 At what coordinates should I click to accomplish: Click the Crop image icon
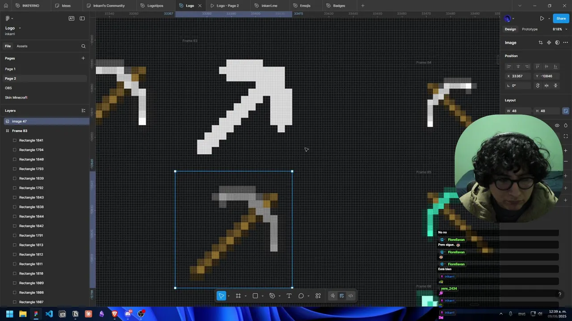tap(541, 43)
